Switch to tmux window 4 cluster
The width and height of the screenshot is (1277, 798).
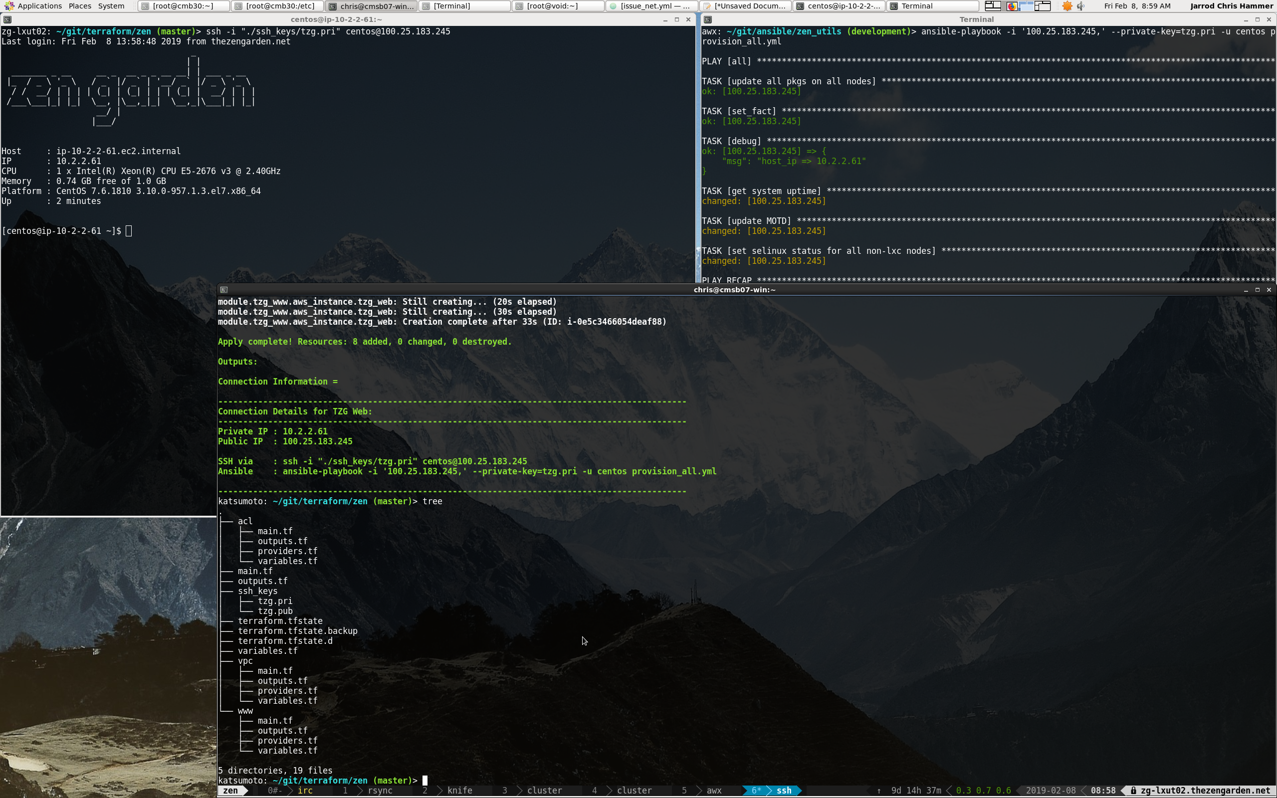coord(635,791)
